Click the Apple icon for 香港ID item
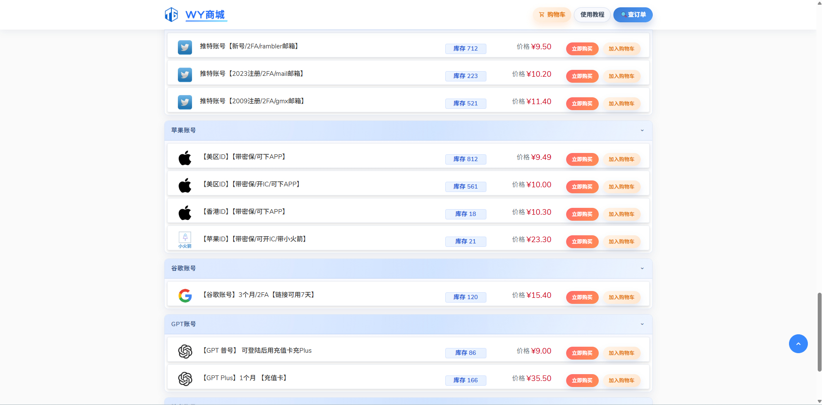The image size is (822, 405). click(185, 213)
